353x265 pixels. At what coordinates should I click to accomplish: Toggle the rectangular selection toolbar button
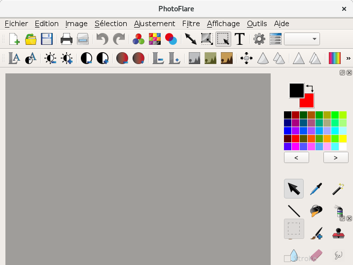pyautogui.click(x=223, y=39)
